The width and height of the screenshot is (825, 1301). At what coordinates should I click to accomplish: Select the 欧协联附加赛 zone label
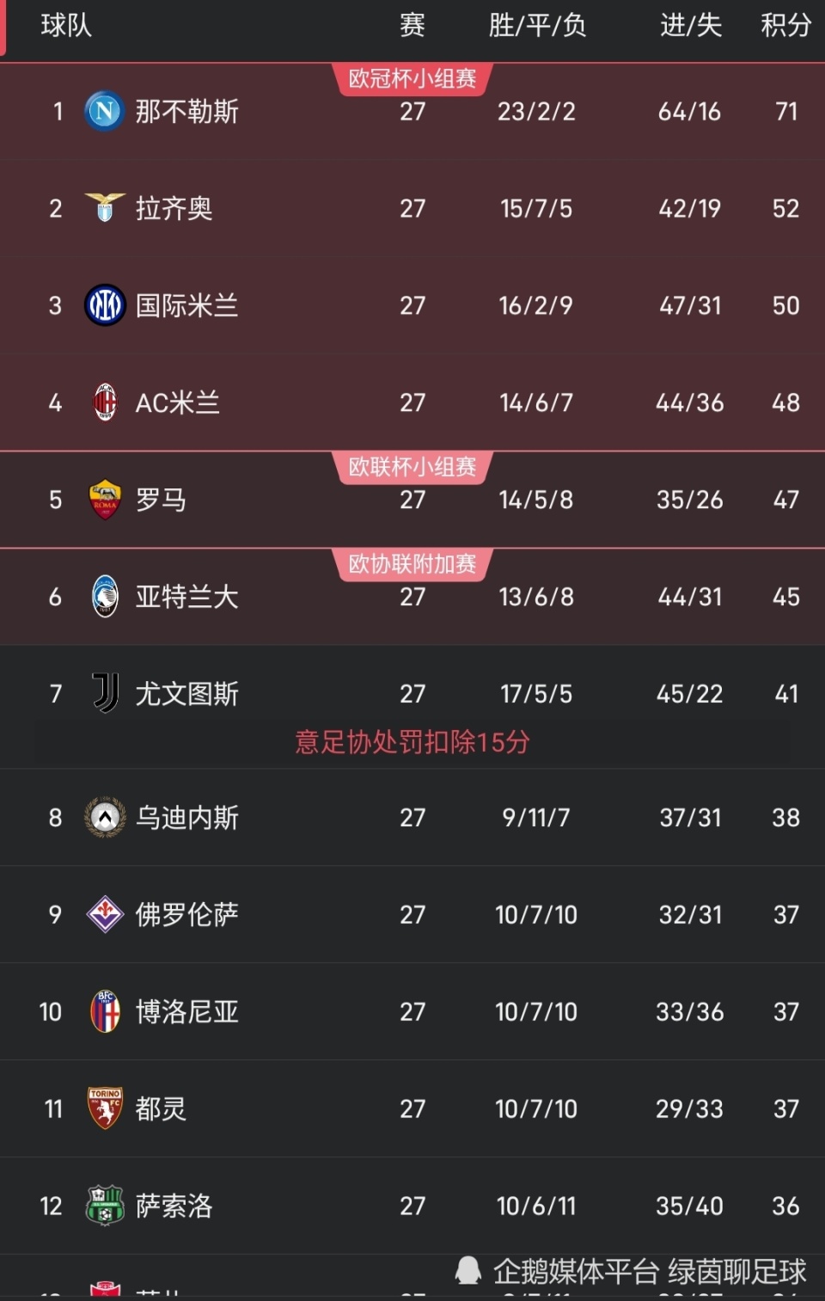412,564
